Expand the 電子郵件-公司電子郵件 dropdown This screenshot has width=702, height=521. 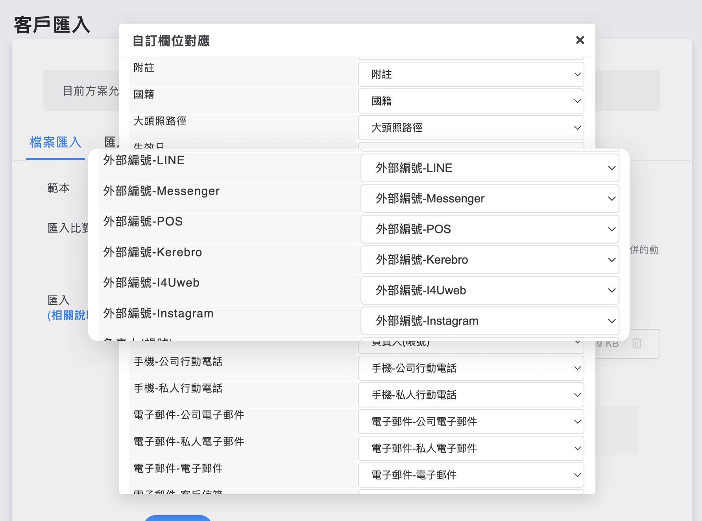pyautogui.click(x=471, y=422)
